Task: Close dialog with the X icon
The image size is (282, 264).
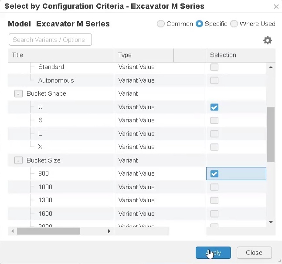Action: [x=276, y=7]
